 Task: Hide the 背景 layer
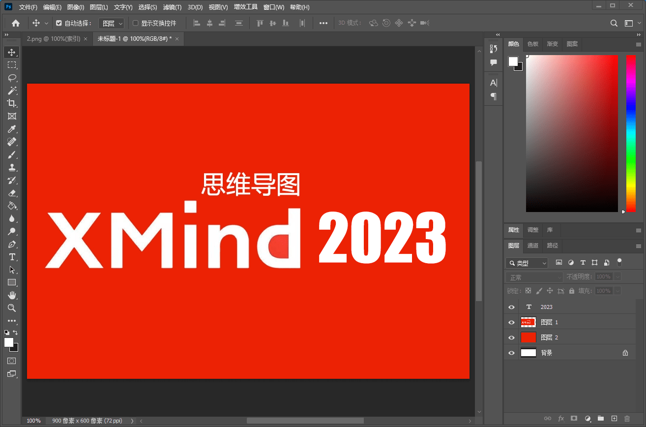(511, 353)
